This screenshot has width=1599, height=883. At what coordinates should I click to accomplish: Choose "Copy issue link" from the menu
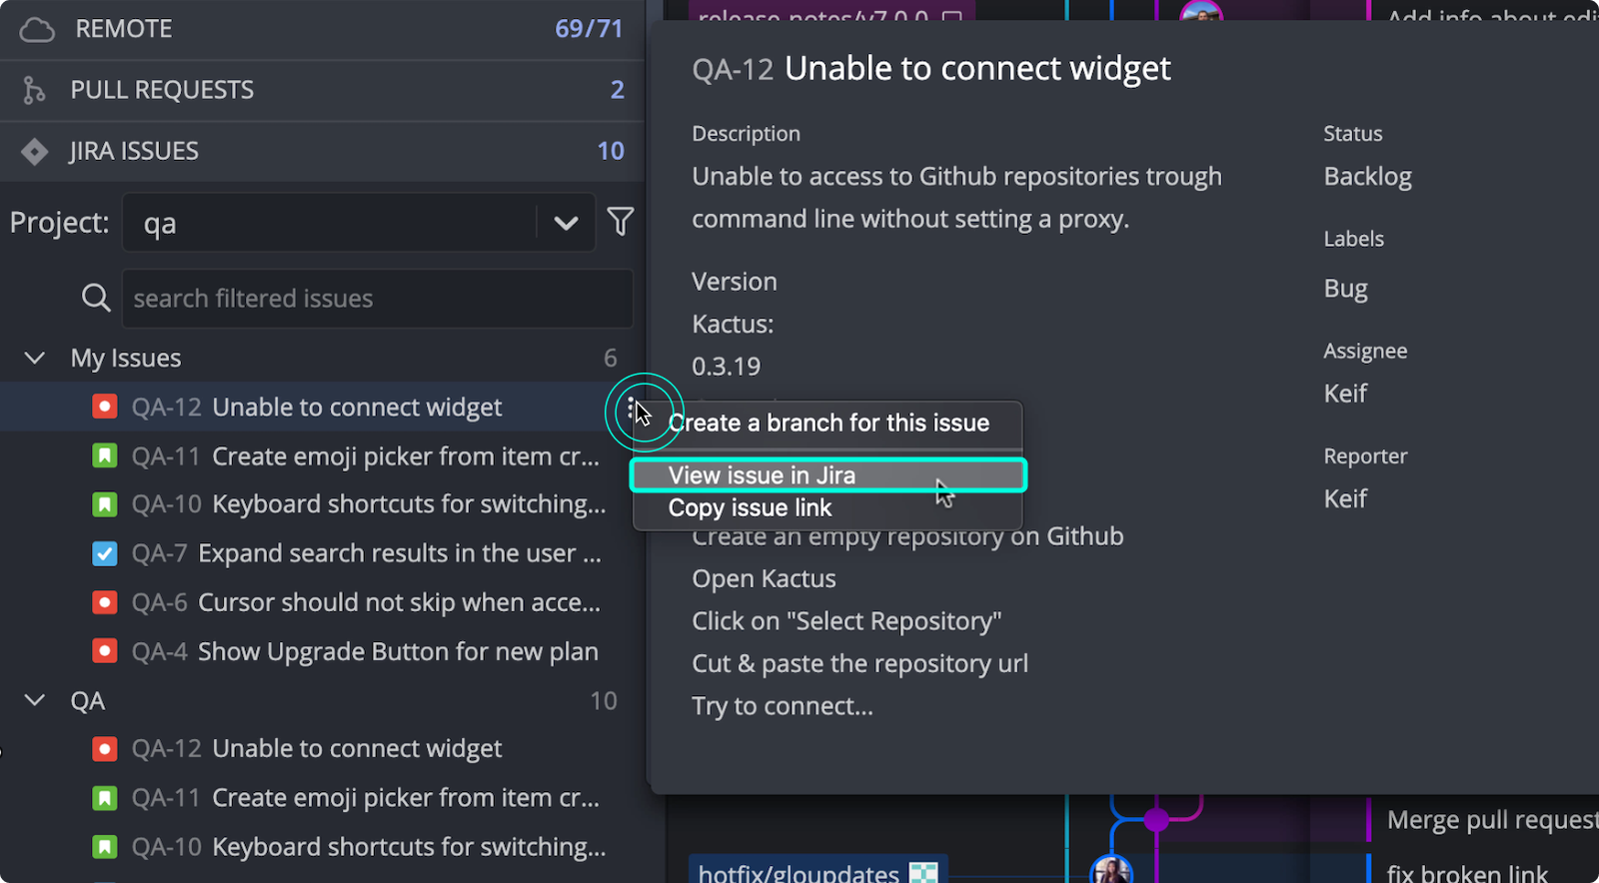(x=750, y=507)
